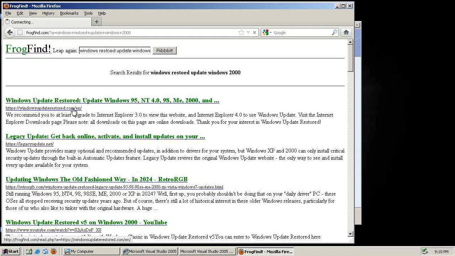Click the page scrollbar down arrow

pos(350,234)
